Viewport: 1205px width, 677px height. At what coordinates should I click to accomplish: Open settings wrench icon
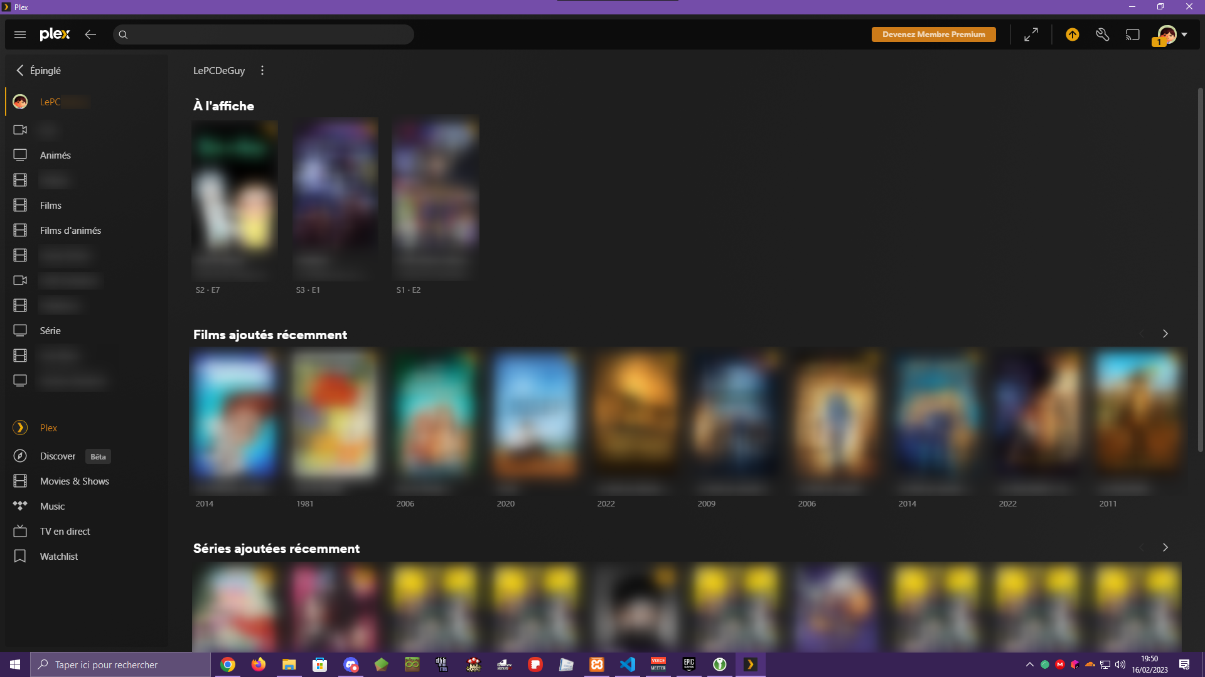[x=1103, y=34]
